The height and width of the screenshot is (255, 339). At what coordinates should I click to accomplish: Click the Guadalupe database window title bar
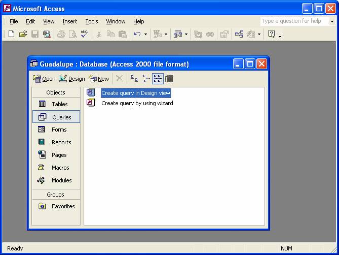tap(148, 64)
